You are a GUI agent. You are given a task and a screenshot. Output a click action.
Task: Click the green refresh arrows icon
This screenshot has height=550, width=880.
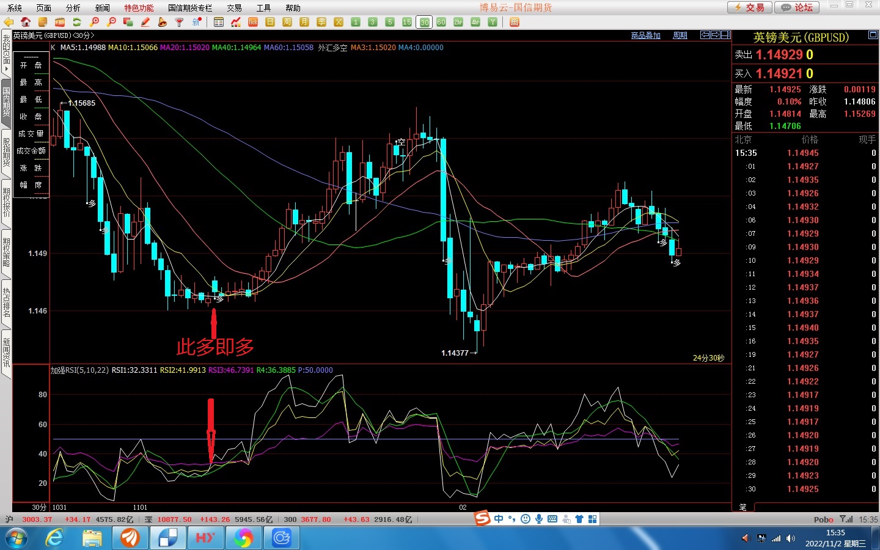click(77, 22)
